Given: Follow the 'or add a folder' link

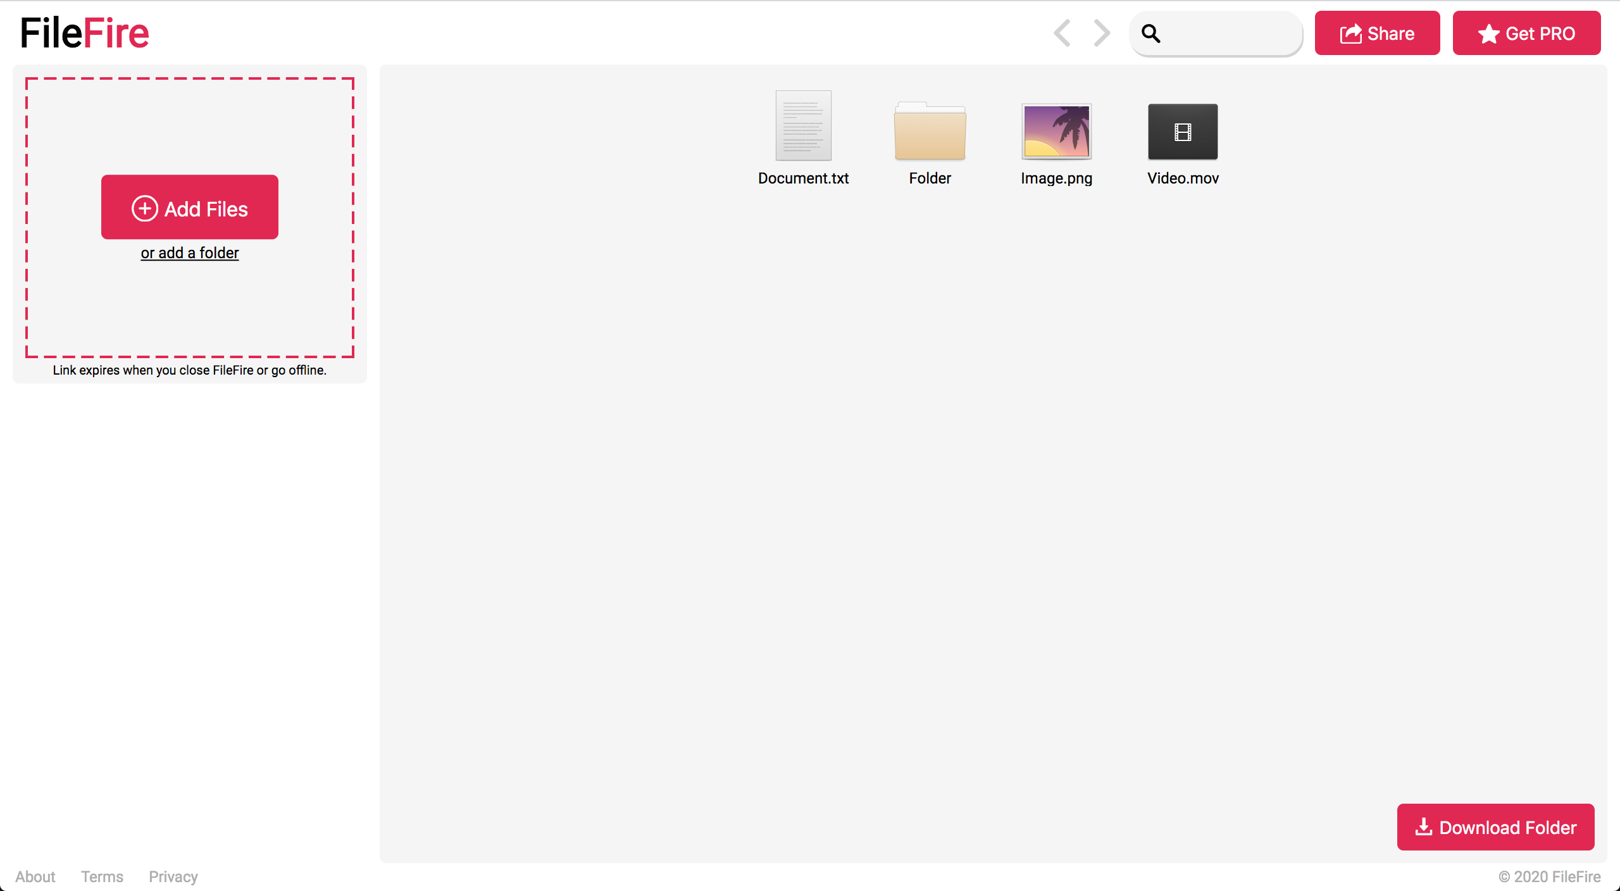Looking at the screenshot, I should [x=189, y=252].
